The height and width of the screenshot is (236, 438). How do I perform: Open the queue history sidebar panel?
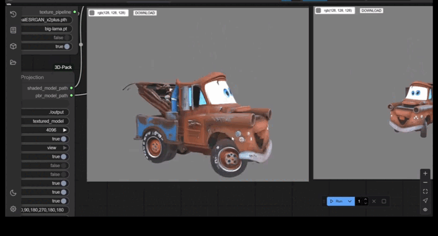pos(13,14)
